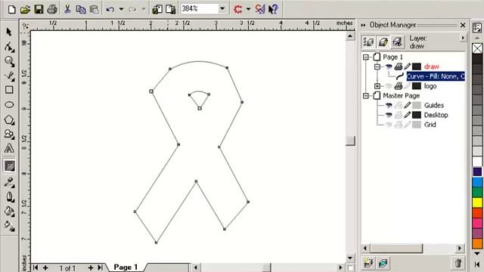Save the document with the floppy icon
Viewport: 484px width, 272px height.
39,9
